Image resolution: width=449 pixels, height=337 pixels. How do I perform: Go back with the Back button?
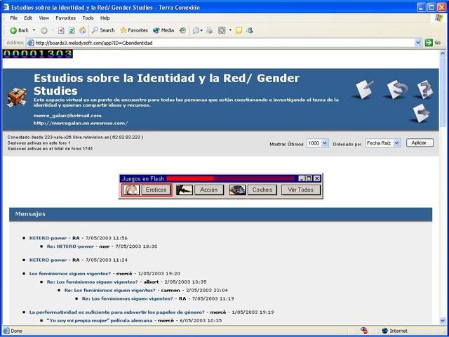(x=19, y=30)
